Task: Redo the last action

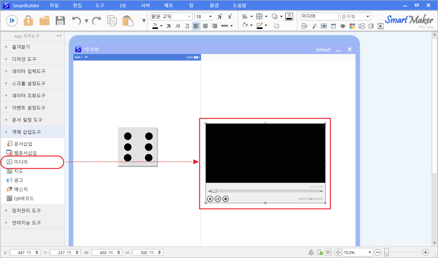Action: (96, 21)
